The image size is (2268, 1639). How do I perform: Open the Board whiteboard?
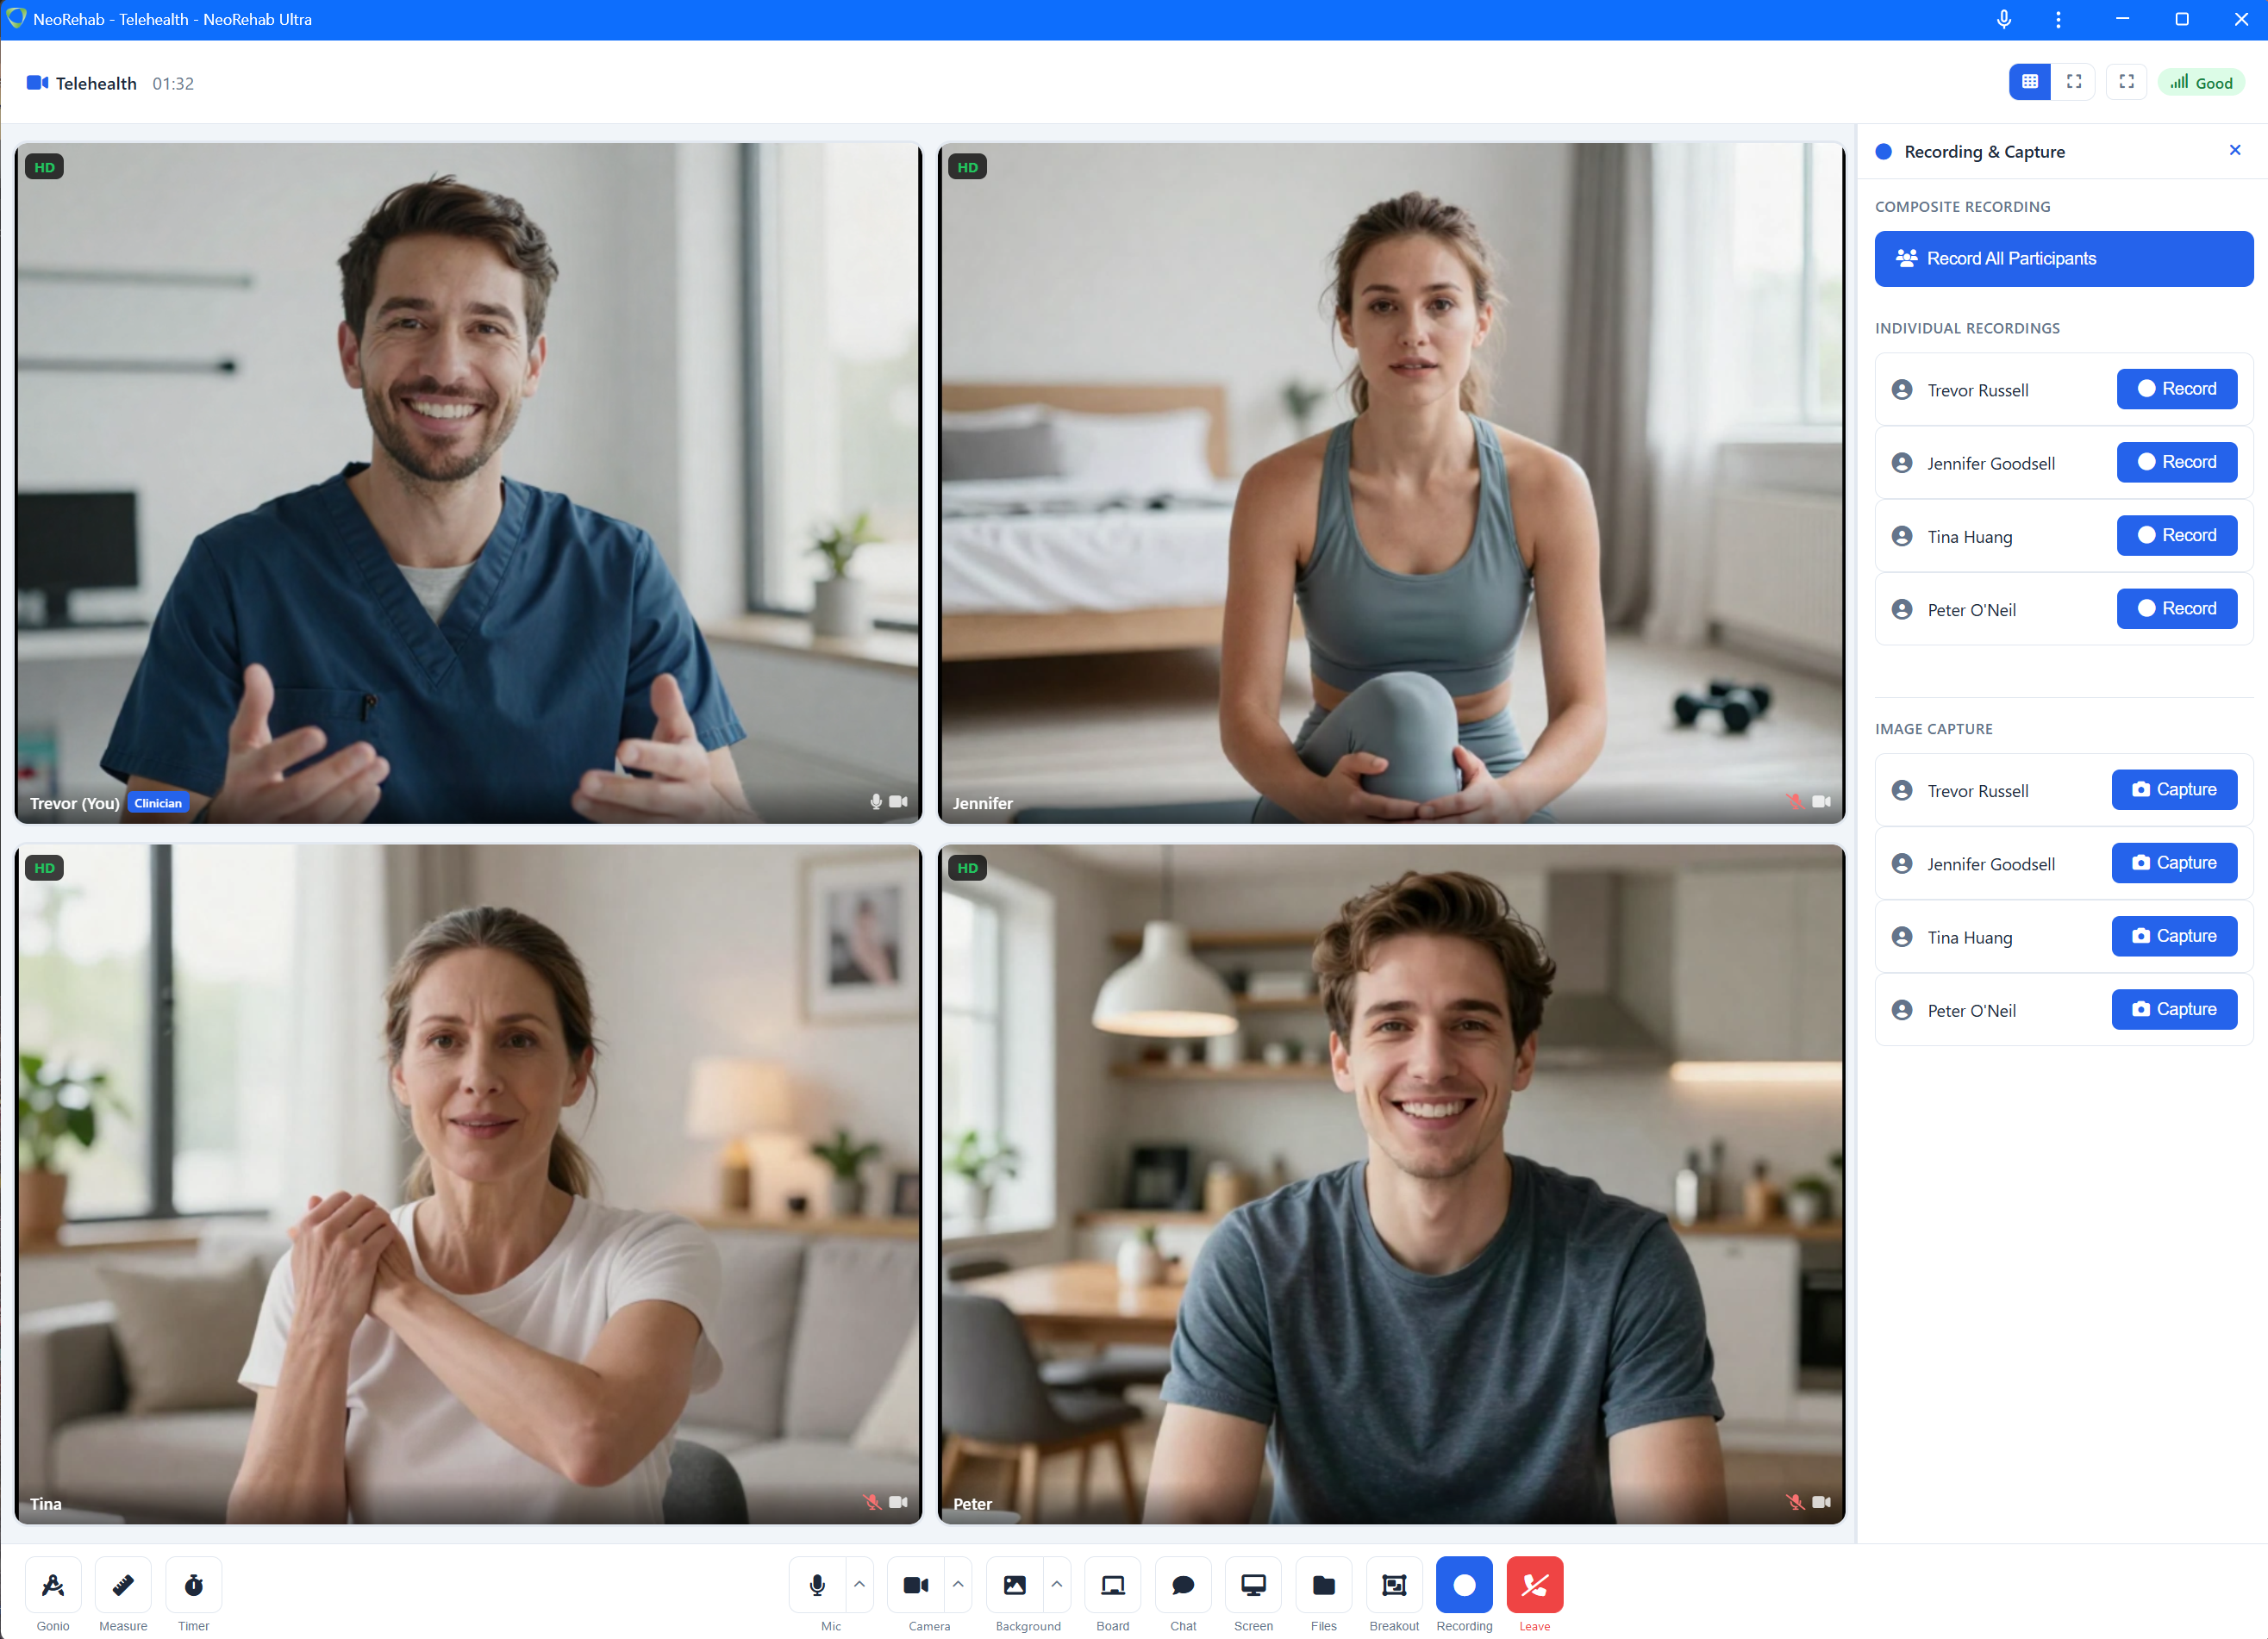(1112, 1584)
